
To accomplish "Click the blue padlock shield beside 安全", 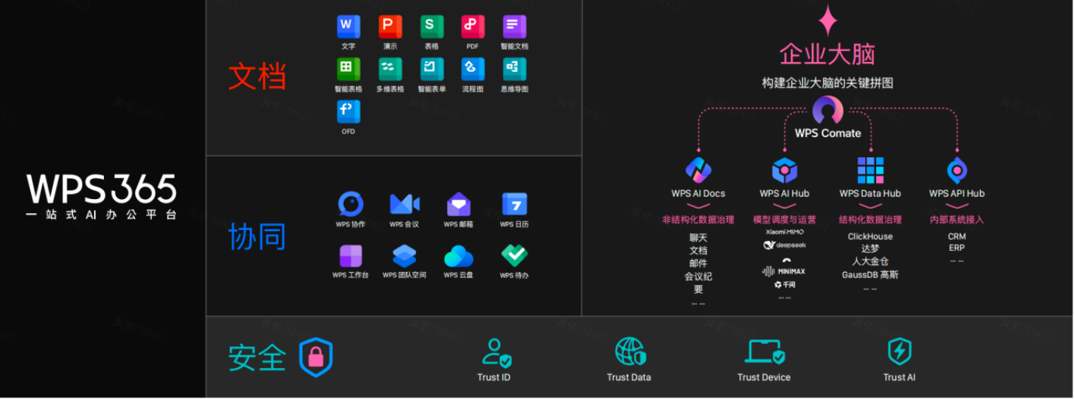I will (x=316, y=357).
